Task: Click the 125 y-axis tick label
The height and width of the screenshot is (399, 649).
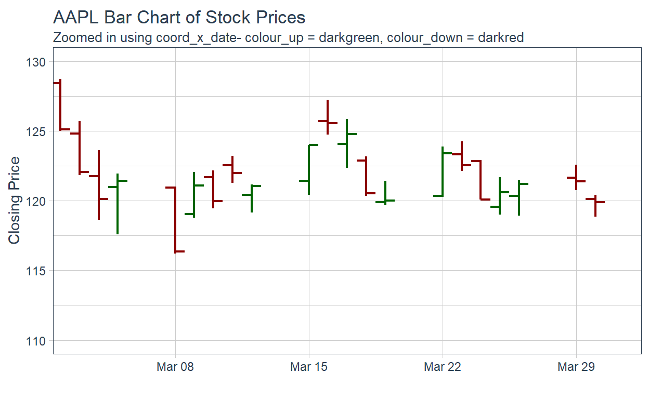Action: point(36,131)
